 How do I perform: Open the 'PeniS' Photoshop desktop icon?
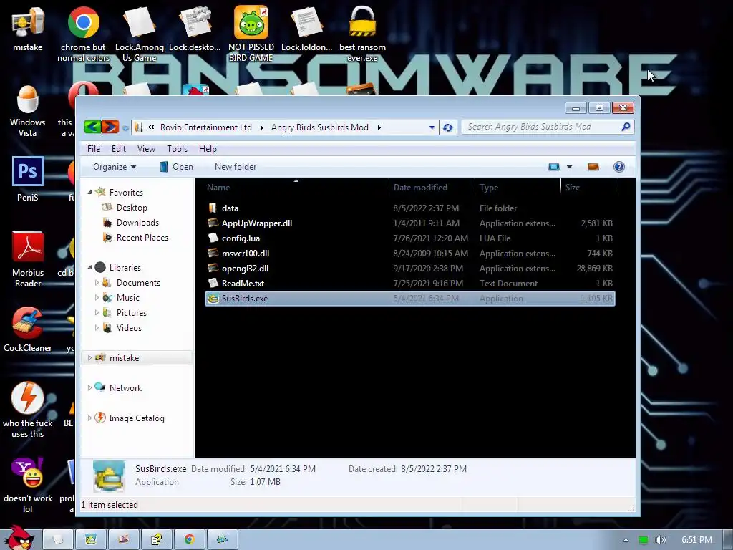click(x=28, y=179)
